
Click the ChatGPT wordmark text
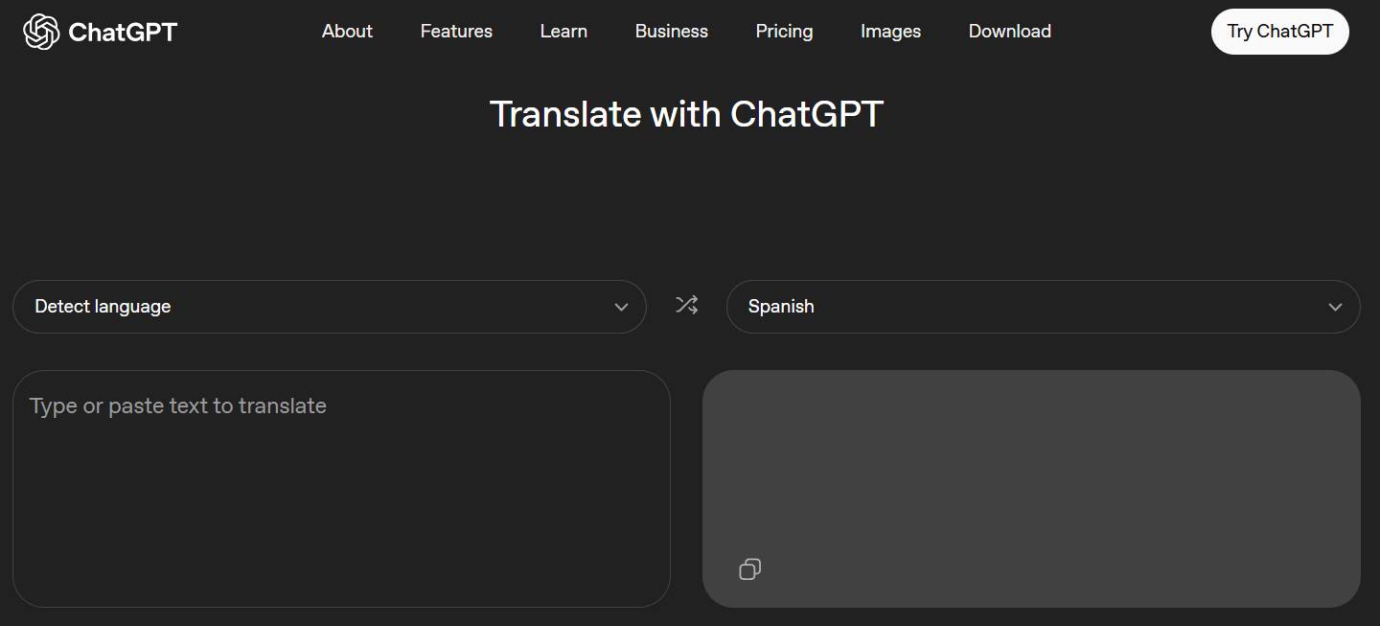point(123,32)
